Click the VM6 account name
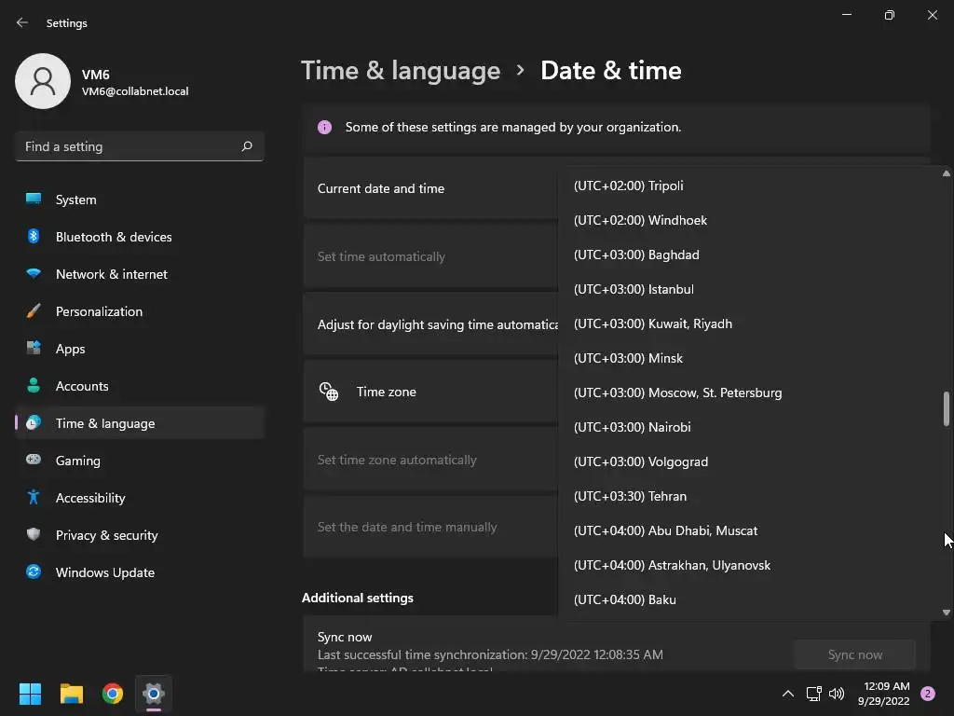Image resolution: width=954 pixels, height=716 pixels. [96, 75]
